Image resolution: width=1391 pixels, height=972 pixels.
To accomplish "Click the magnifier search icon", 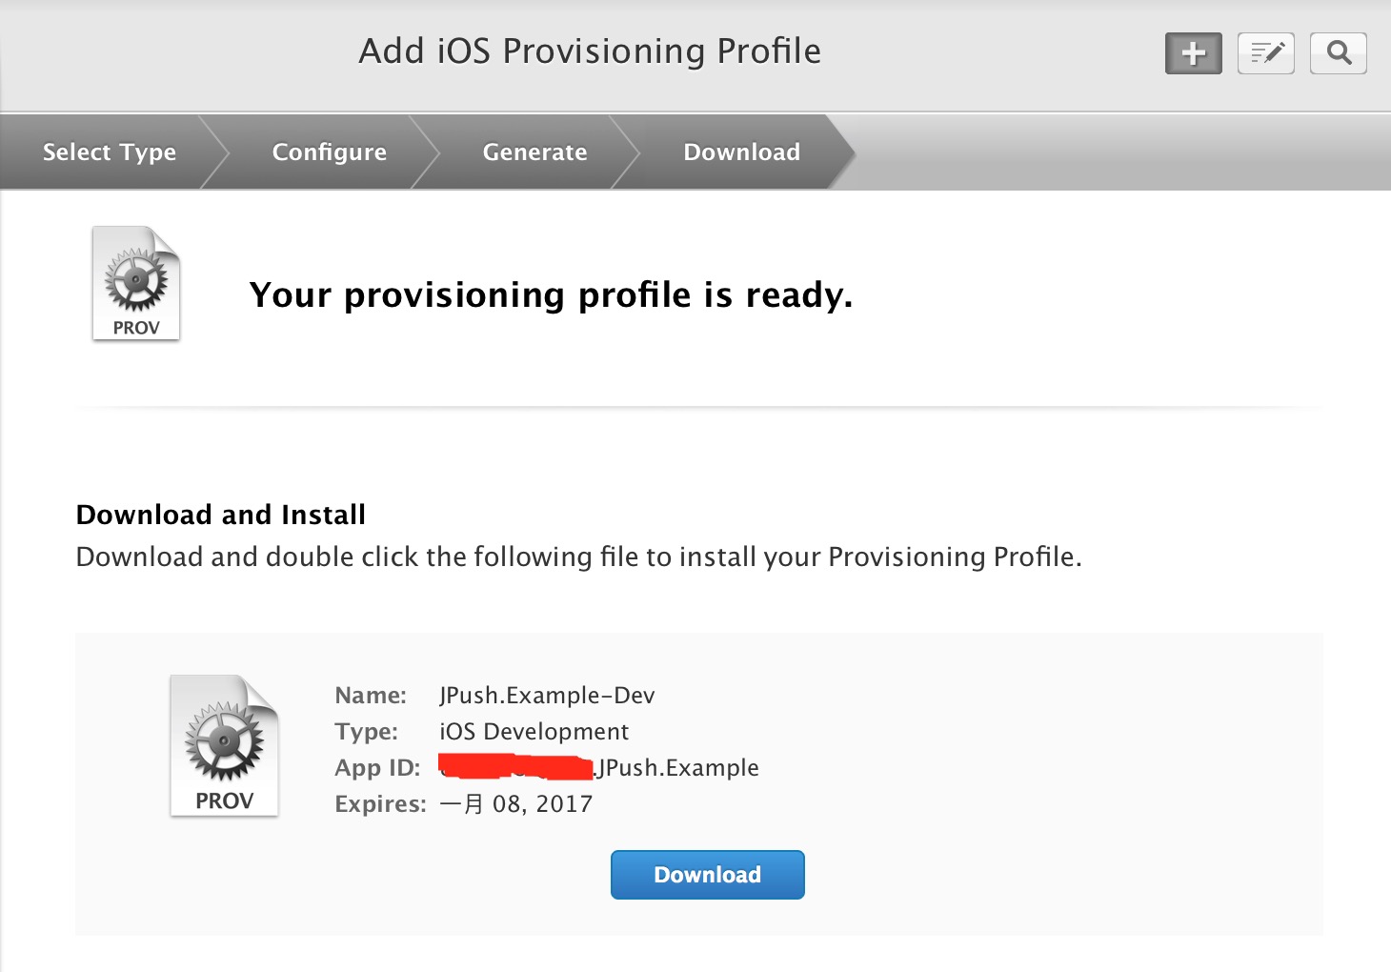I will pos(1338,53).
